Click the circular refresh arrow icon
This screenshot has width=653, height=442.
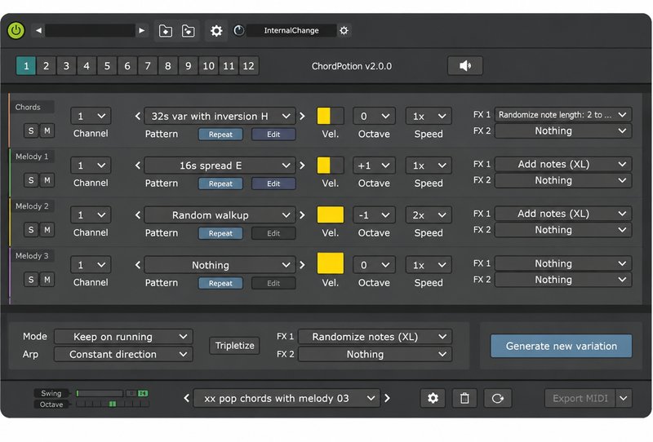497,398
